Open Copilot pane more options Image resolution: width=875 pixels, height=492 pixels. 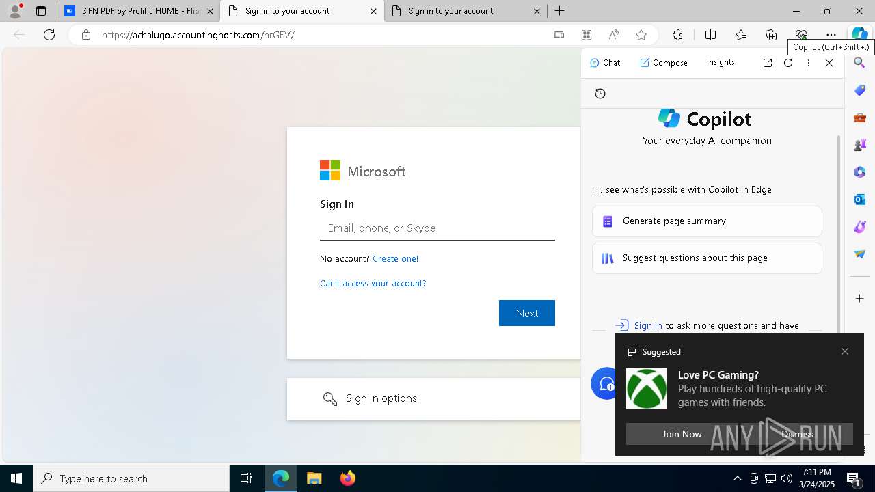pyautogui.click(x=809, y=63)
